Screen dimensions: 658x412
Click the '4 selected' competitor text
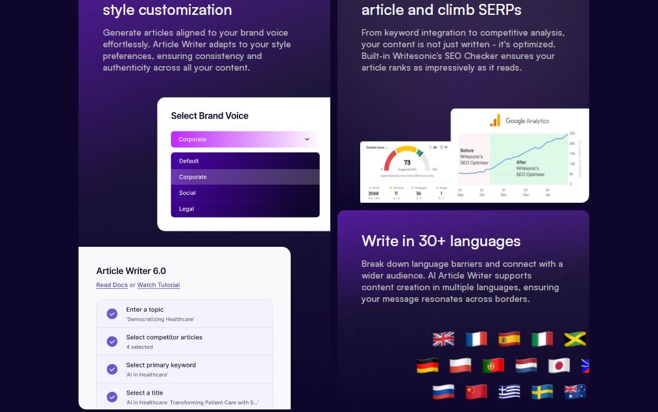(140, 347)
